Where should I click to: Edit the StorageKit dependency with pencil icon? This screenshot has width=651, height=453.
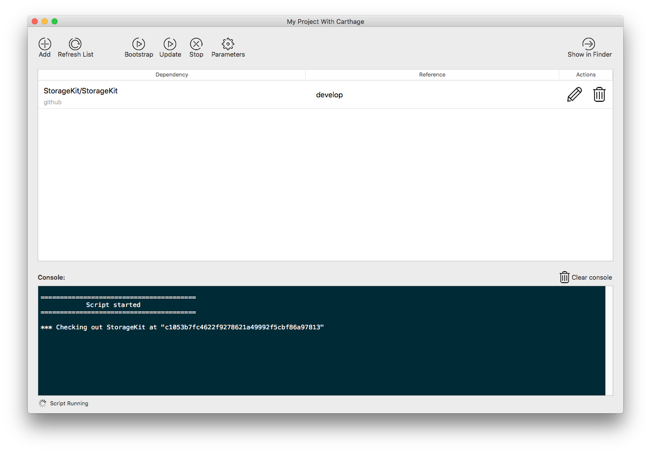pyautogui.click(x=574, y=94)
